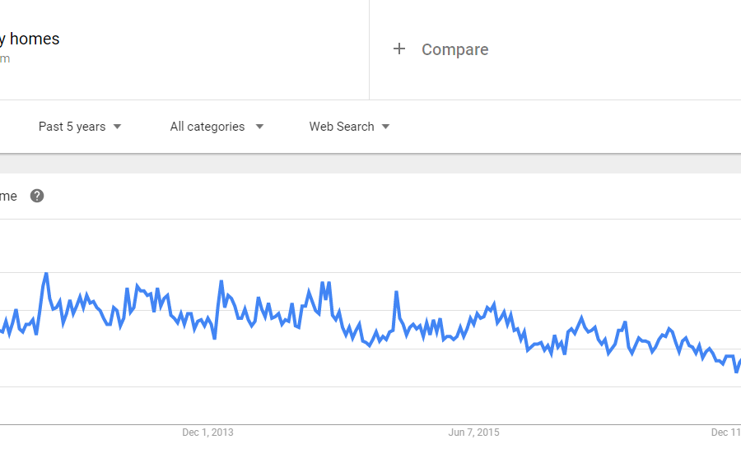Screen dimensions: 741x458
Task: Click the sharp trend spike before Jun 2015
Action: 396,292
